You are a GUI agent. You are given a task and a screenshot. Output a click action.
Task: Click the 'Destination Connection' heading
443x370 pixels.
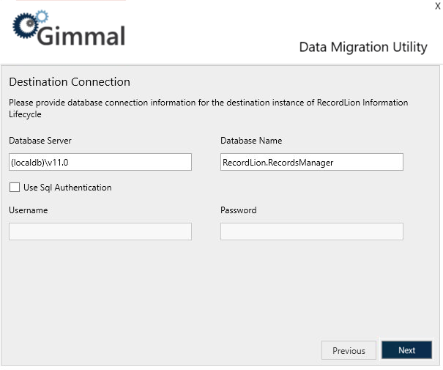coord(70,82)
